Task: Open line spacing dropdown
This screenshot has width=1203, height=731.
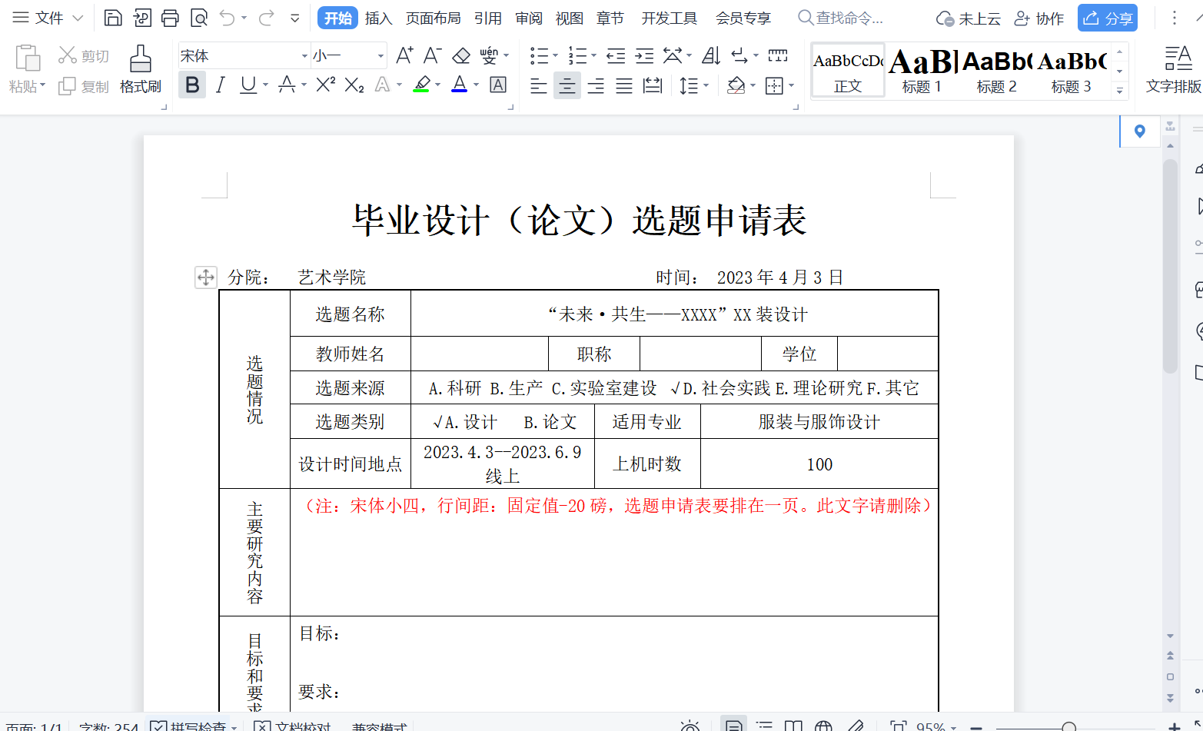Action: 693,85
